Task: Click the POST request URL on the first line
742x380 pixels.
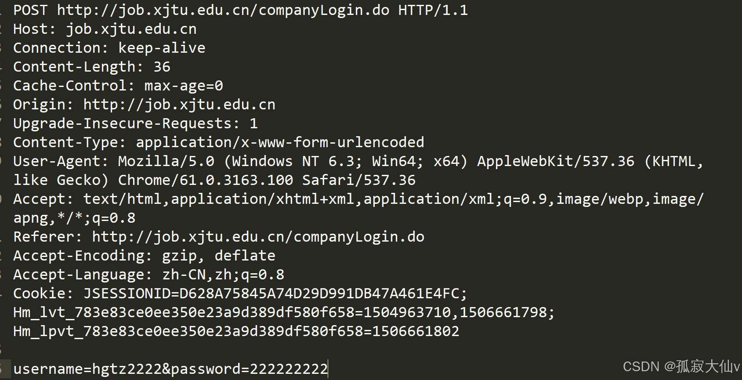Action: [x=223, y=10]
